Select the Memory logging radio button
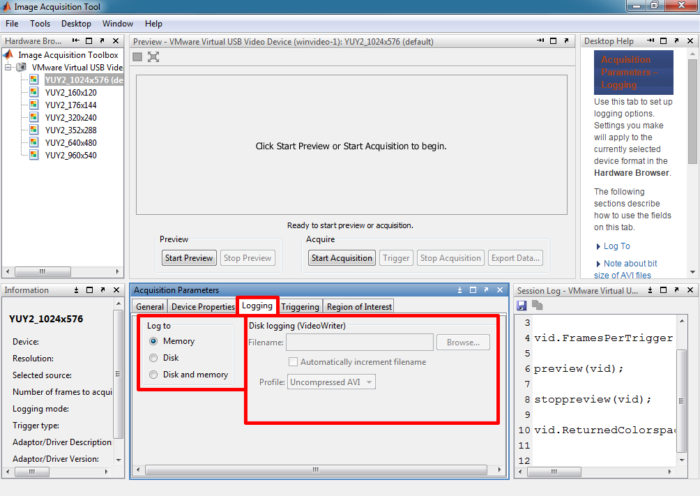Image resolution: width=700 pixels, height=496 pixels. 153,341
